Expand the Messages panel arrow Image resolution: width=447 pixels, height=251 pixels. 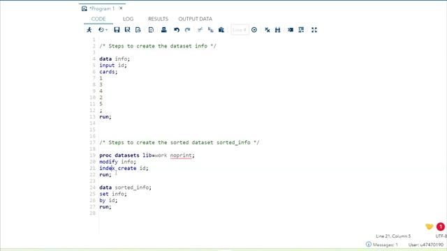point(369,244)
